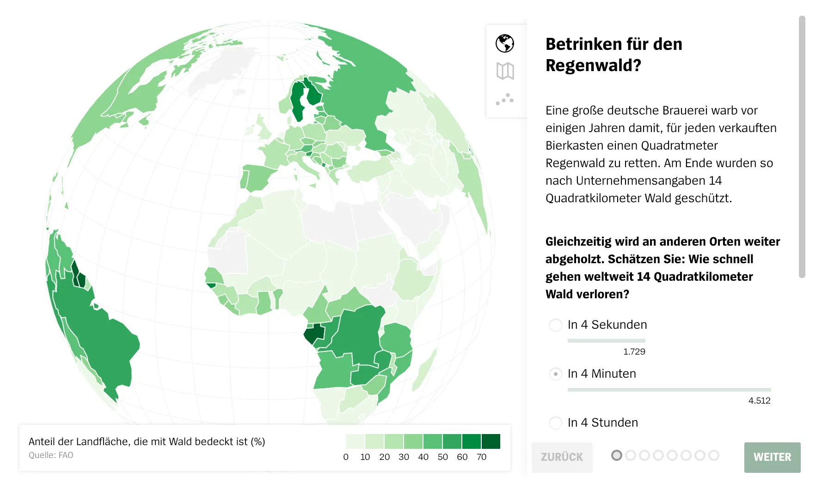
Task: Click the ZURÜCK button
Action: [562, 457]
